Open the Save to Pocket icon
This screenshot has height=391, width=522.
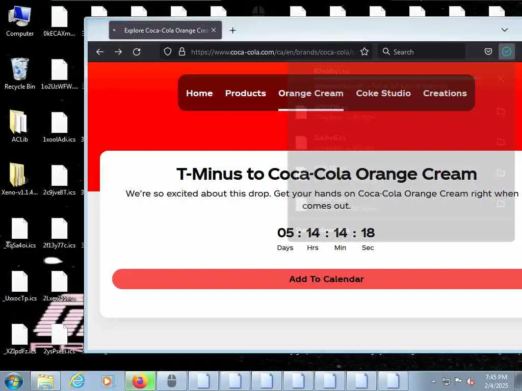pos(488,51)
